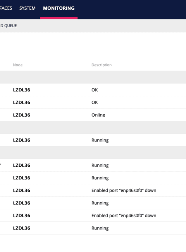Collapse grey group header above the lone Running row
This screenshot has width=186, height=252.
coord(93,128)
